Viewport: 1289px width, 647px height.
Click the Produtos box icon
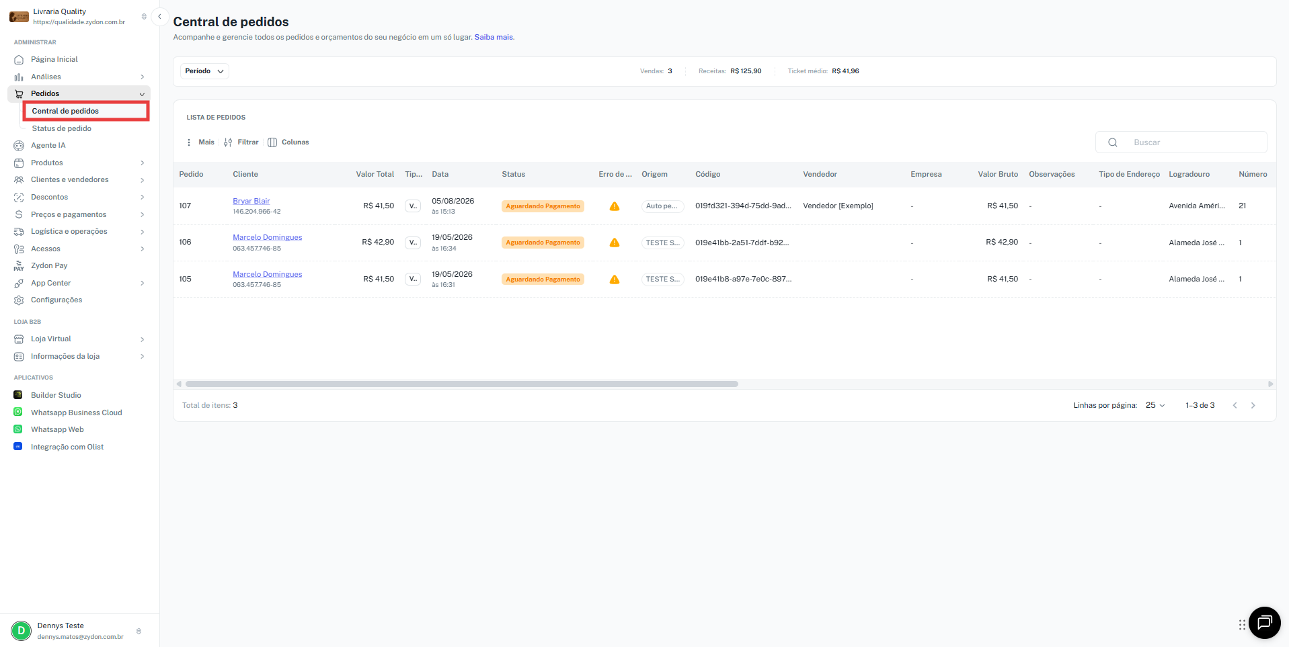(19, 163)
